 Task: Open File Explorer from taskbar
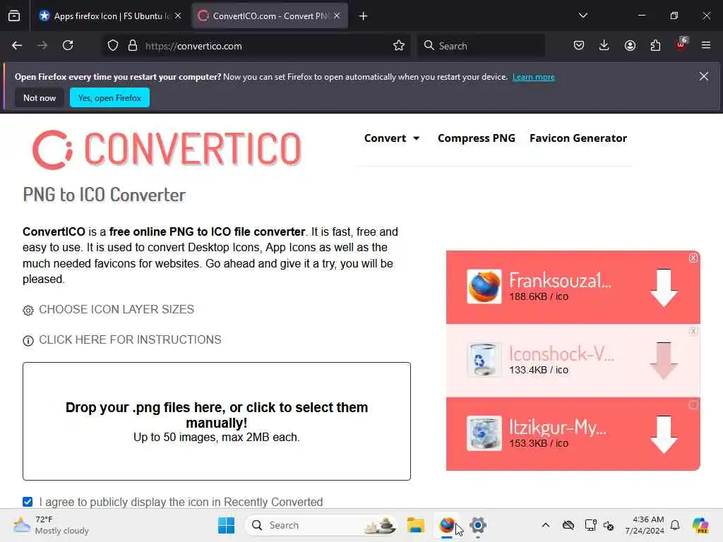(415, 525)
